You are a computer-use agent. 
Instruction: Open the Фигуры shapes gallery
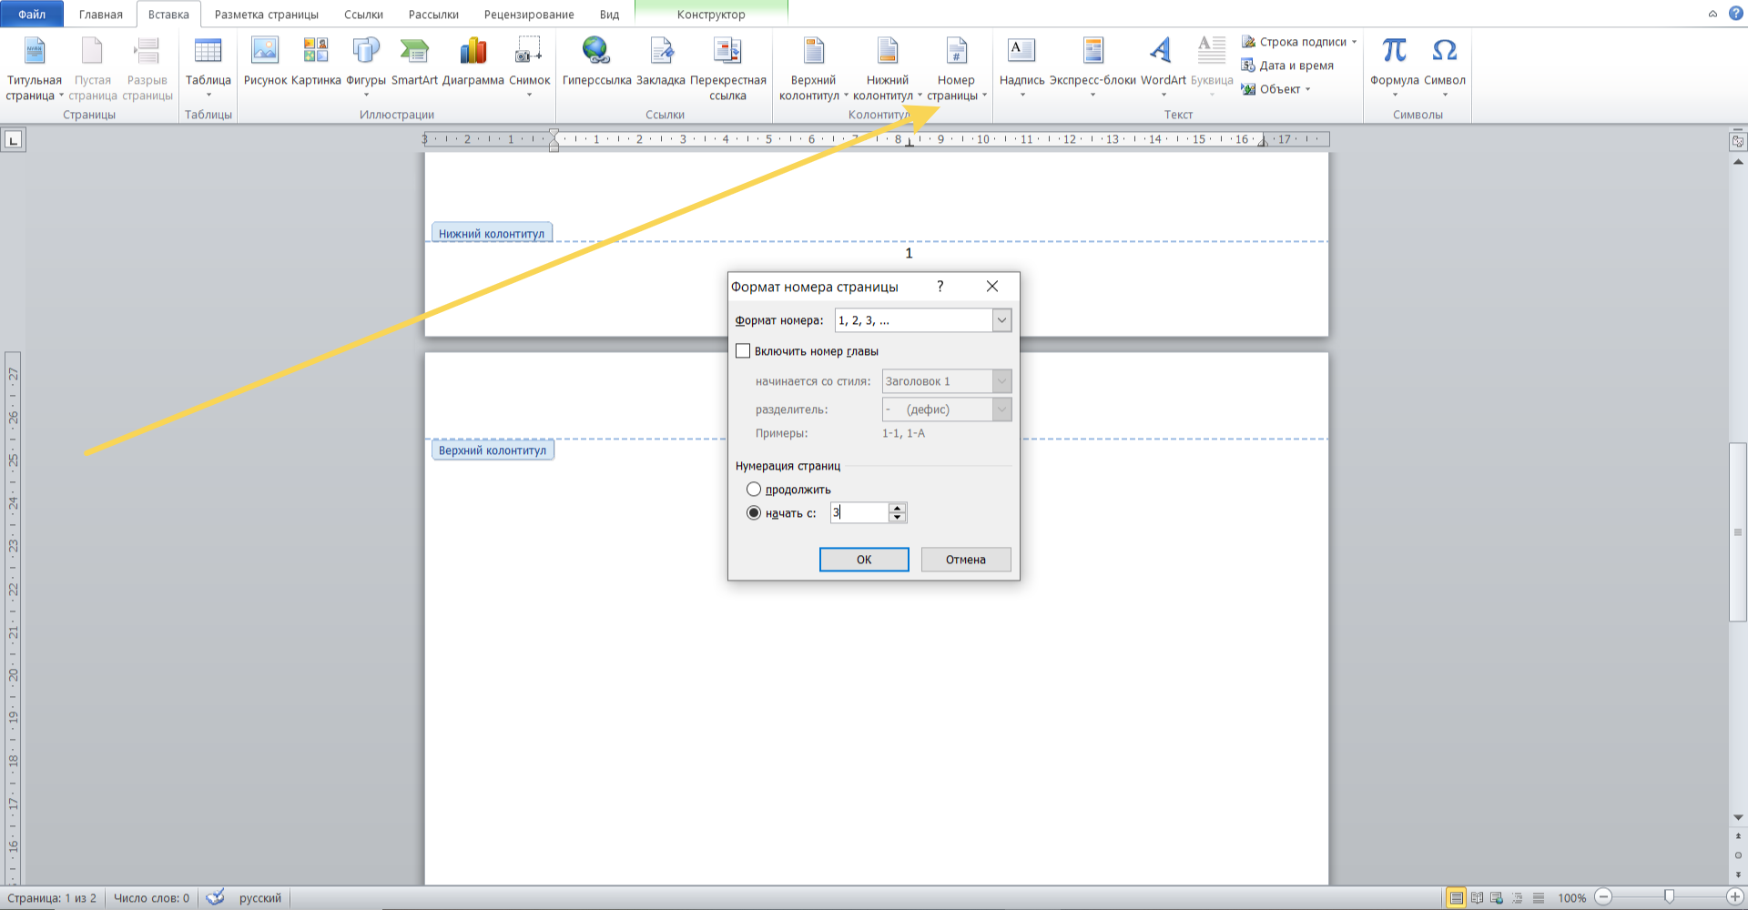tap(366, 52)
